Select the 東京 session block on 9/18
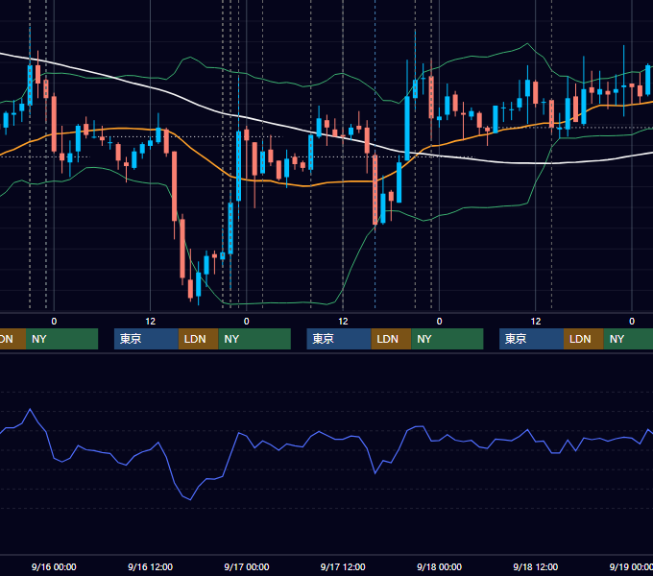653x576 pixels. 531,339
